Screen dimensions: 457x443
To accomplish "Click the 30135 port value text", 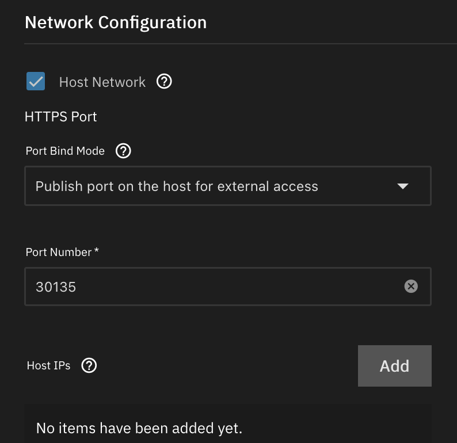I will [x=56, y=287].
